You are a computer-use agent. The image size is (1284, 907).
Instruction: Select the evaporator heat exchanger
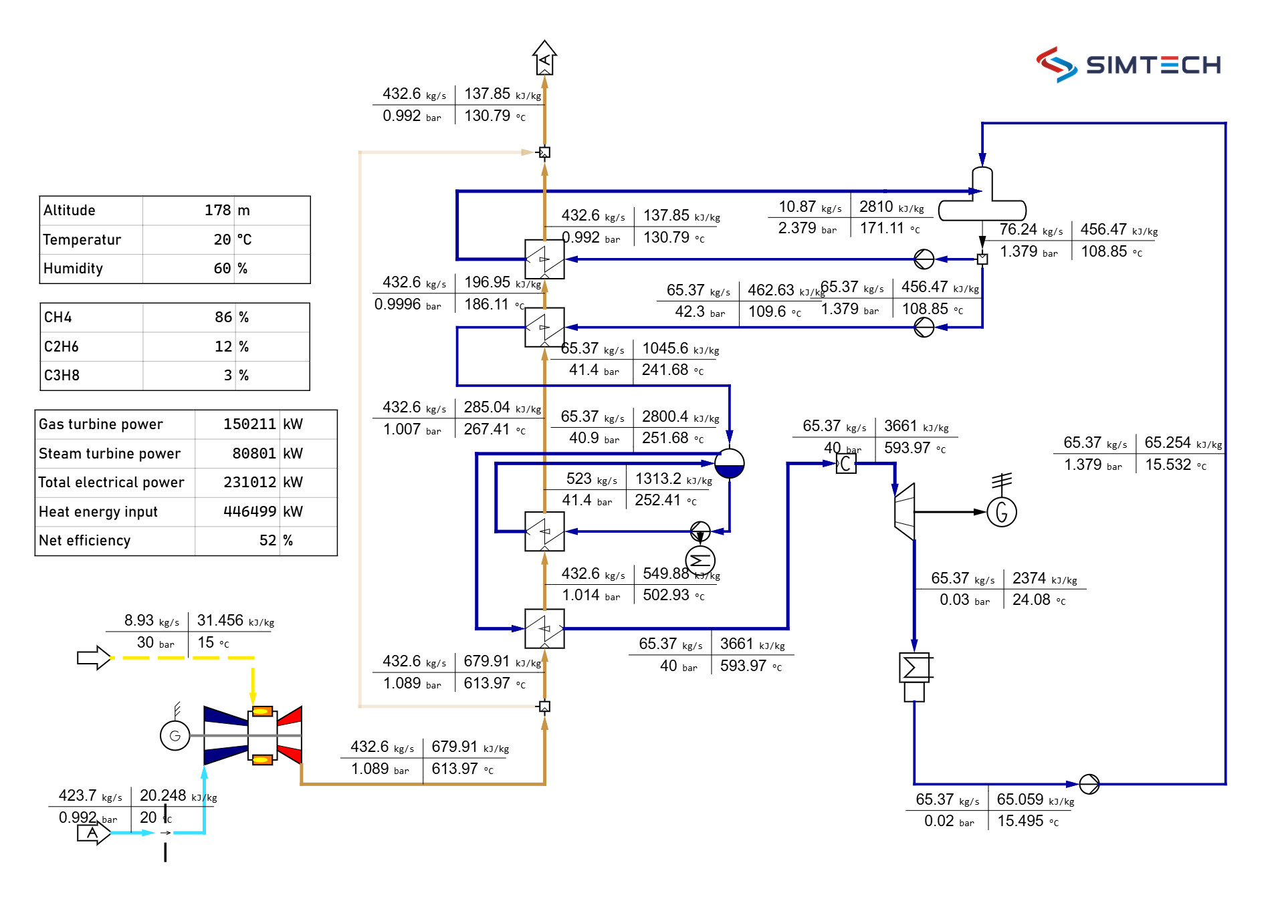click(545, 531)
